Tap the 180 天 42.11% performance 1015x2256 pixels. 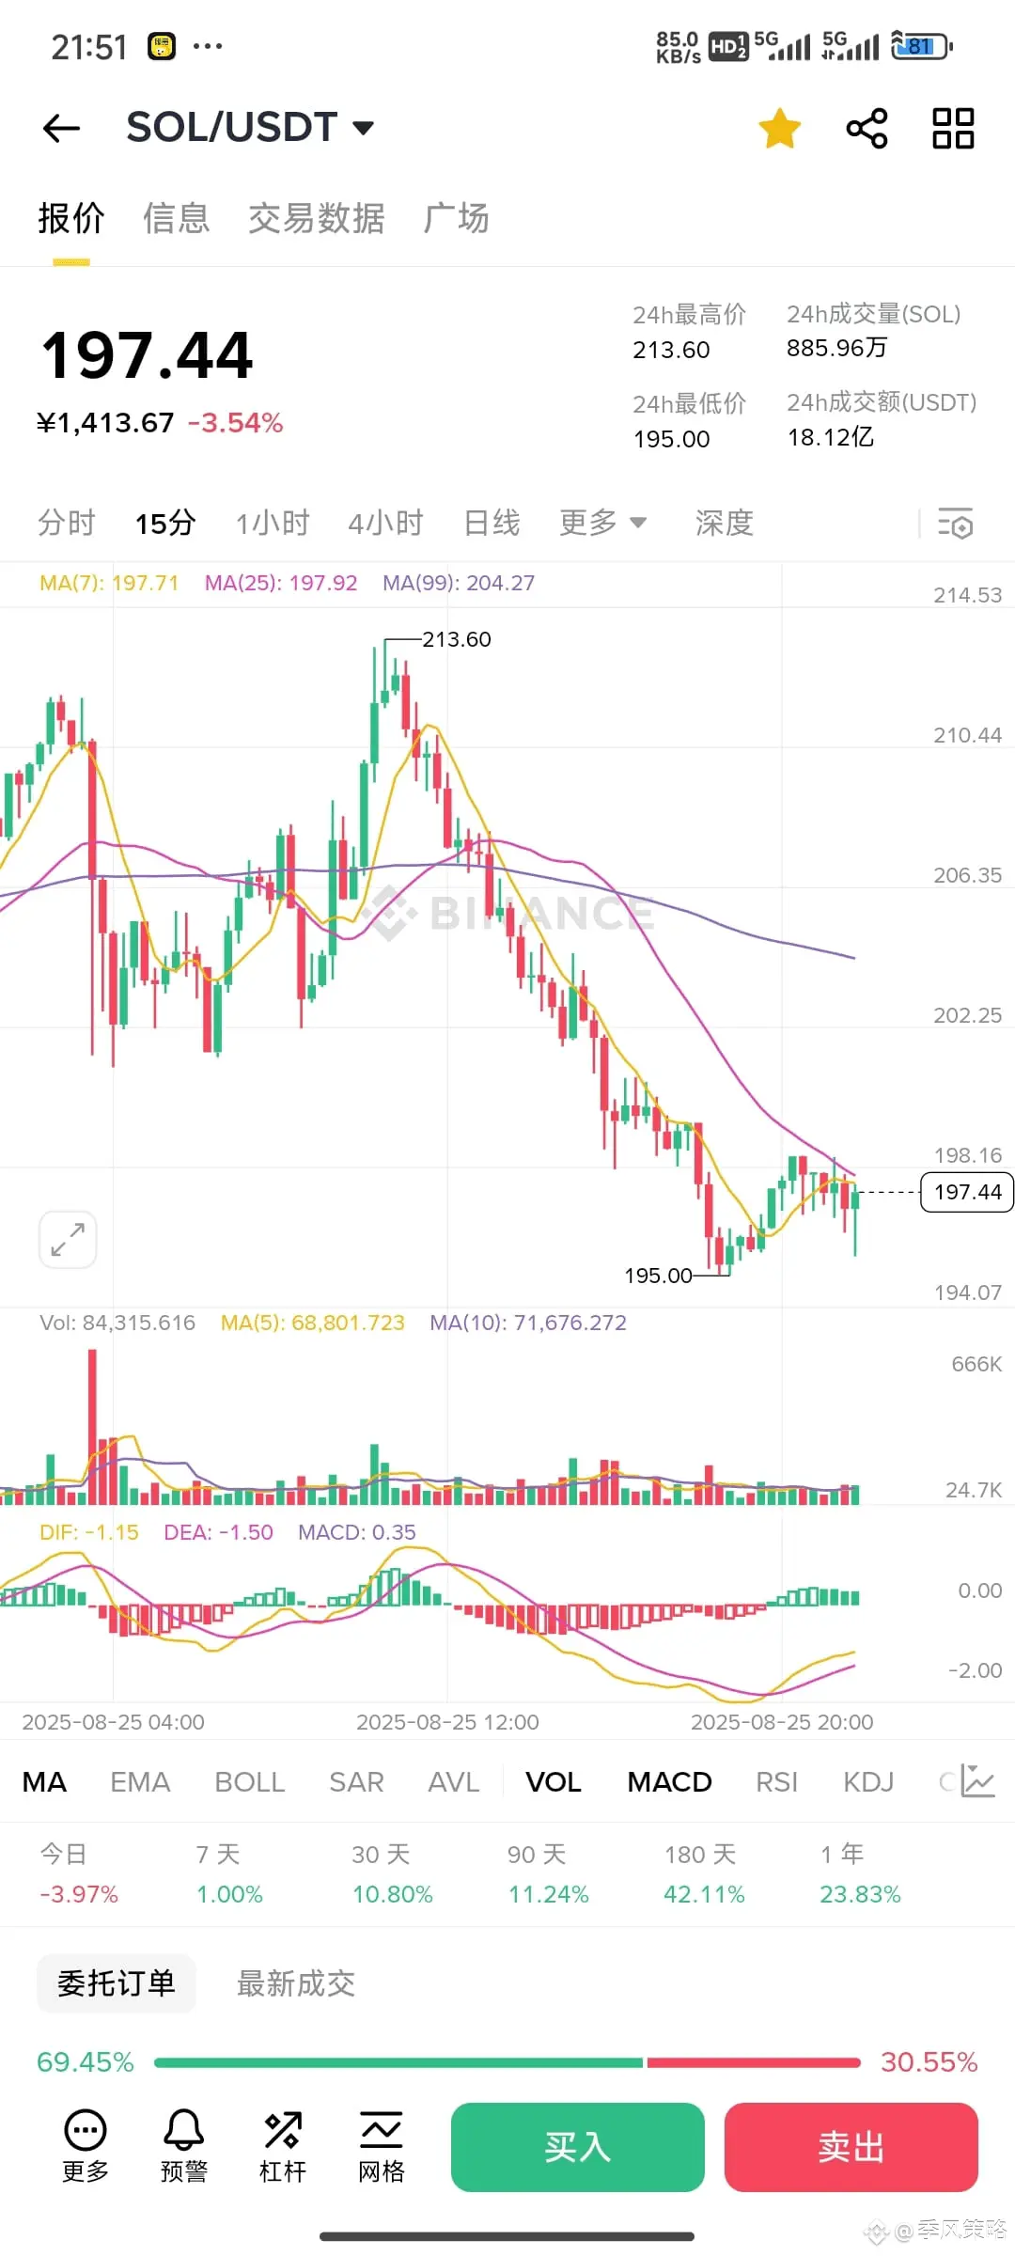pyautogui.click(x=704, y=1874)
